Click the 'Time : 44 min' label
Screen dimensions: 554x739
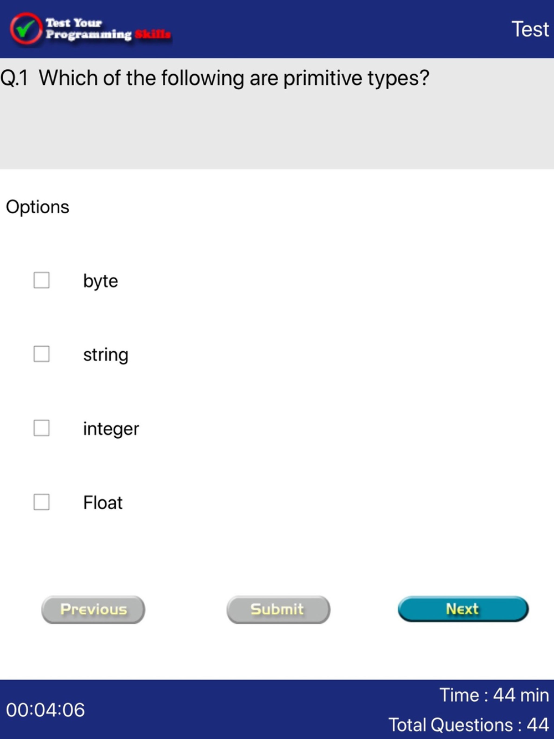point(494,695)
